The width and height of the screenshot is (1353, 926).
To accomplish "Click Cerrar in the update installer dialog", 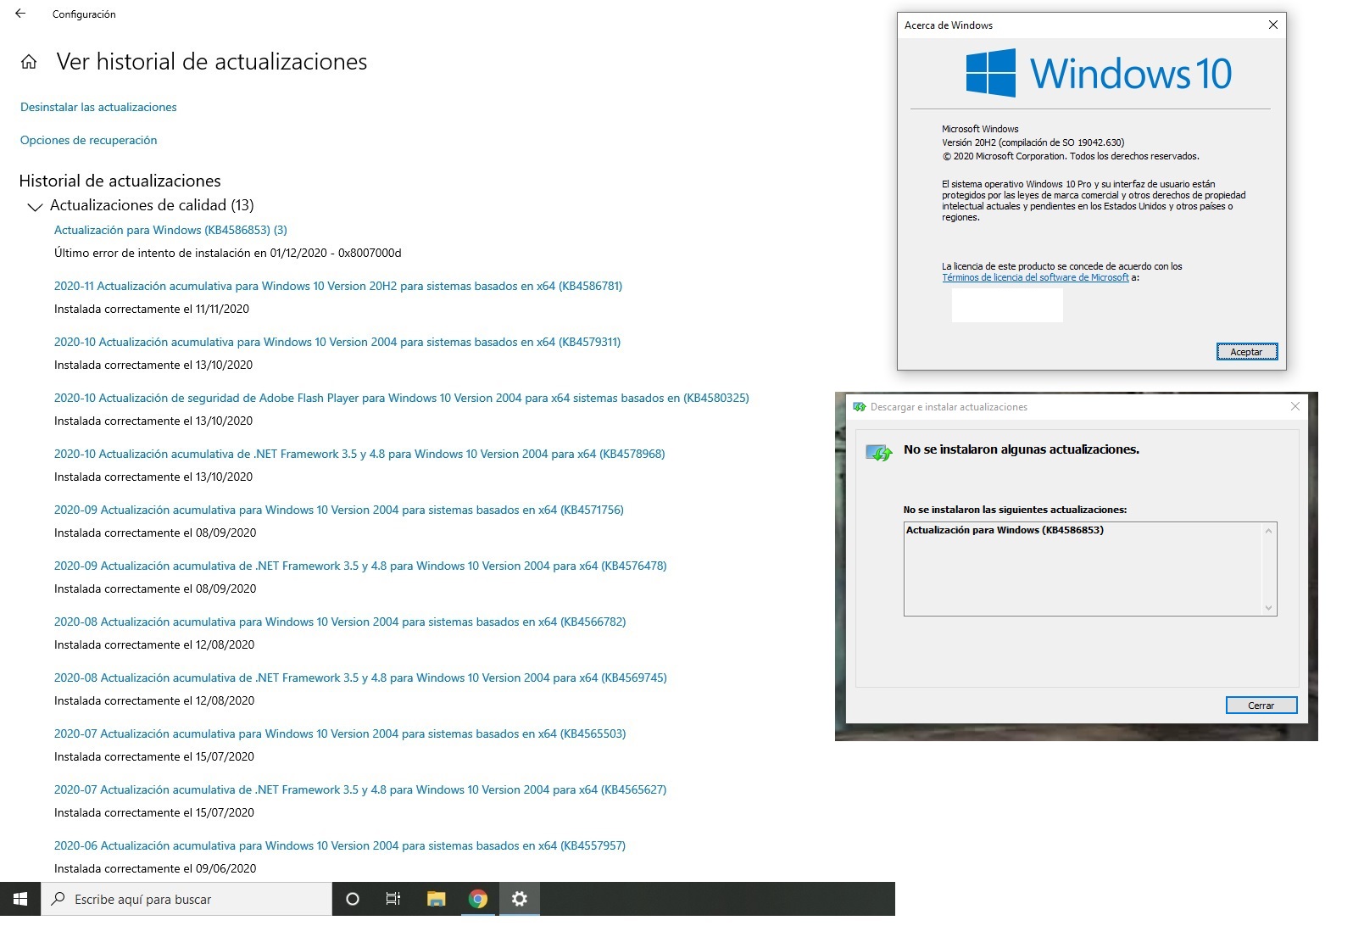I will 1261,706.
